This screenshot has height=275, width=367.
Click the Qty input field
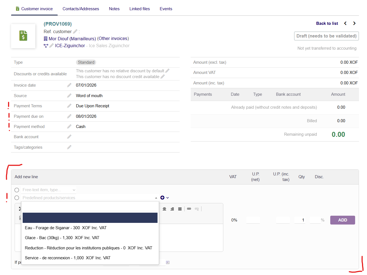coord(300,220)
